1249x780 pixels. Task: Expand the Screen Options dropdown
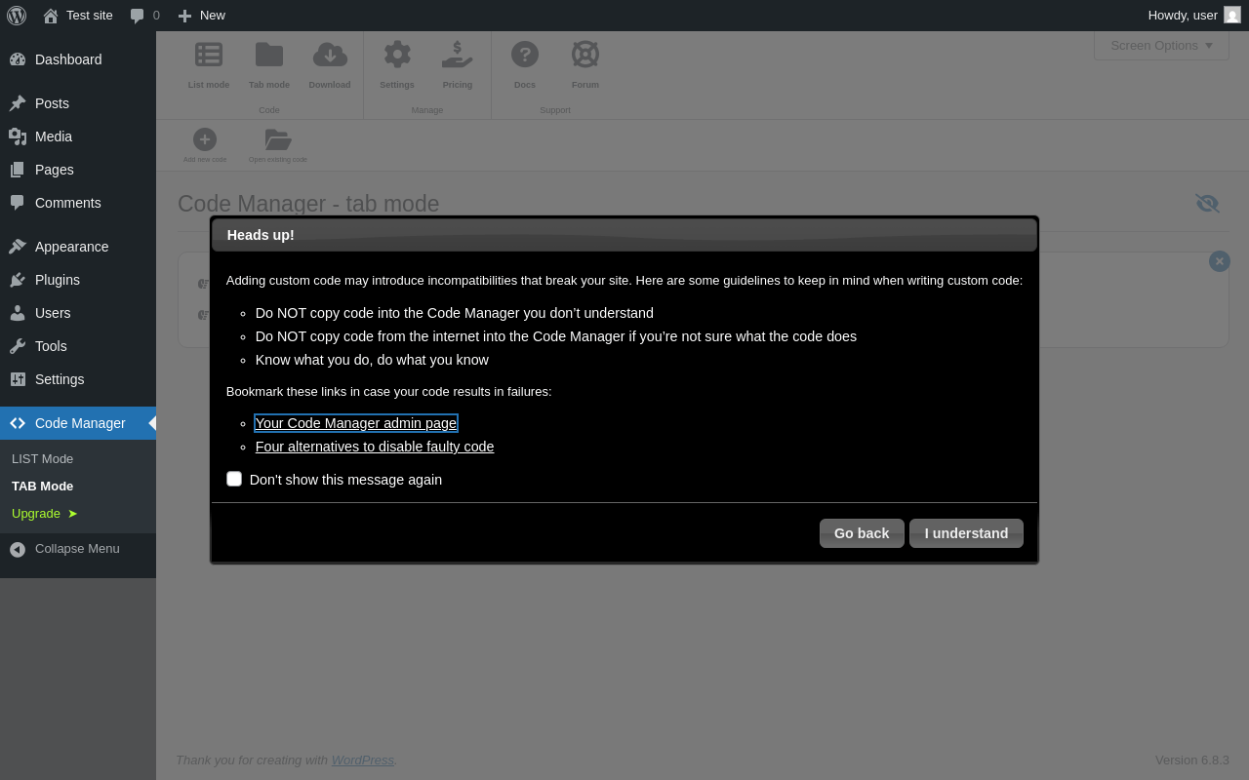(x=1161, y=45)
